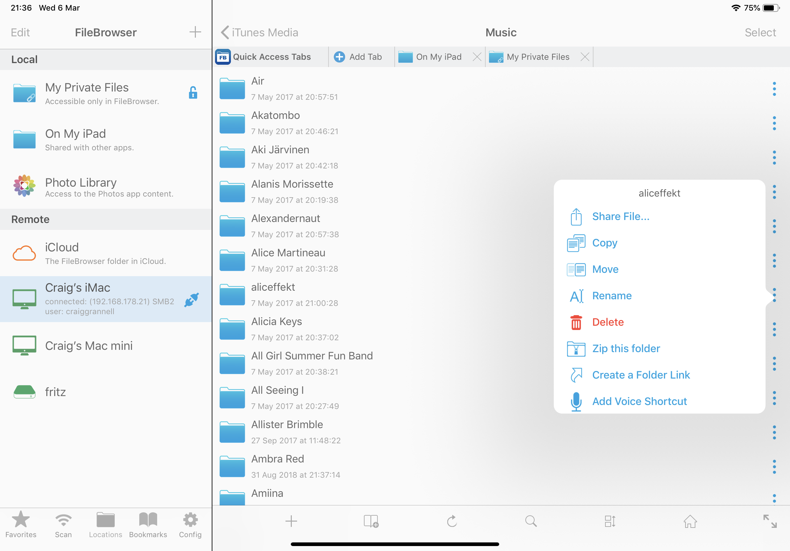
Task: Choose Add Voice Shortcut entry
Action: [x=639, y=402]
